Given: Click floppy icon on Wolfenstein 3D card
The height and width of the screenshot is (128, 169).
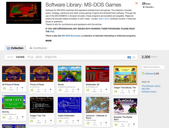Looking at the screenshot, I should 88,90.
